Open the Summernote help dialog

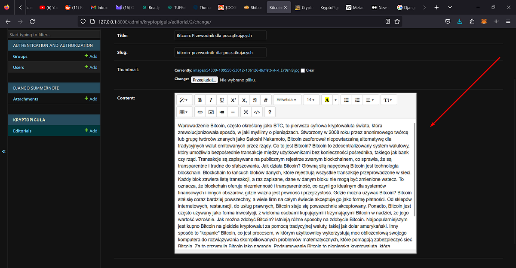tap(269, 112)
